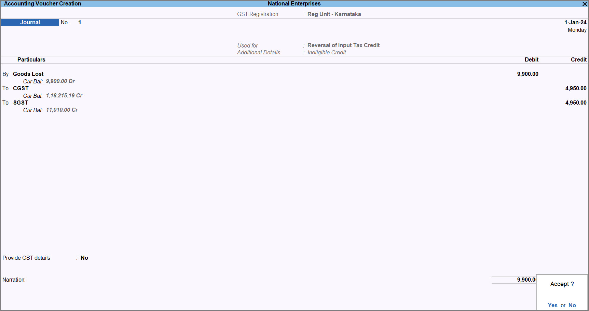The width and height of the screenshot is (589, 311).
Task: Click the To marker beside CGST
Action: [x=5, y=89]
